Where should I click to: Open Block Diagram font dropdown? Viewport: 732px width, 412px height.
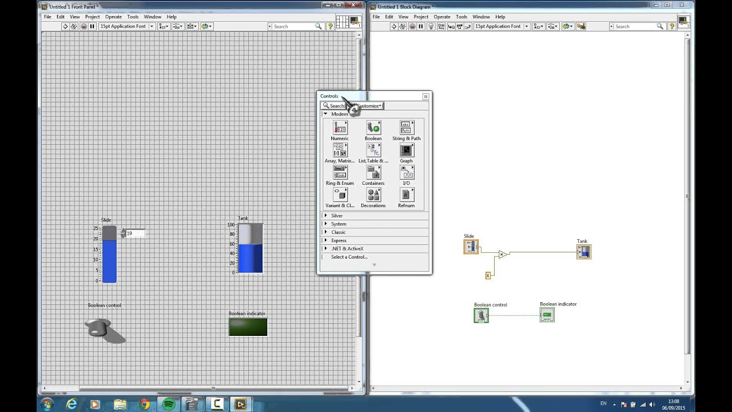pos(502,26)
